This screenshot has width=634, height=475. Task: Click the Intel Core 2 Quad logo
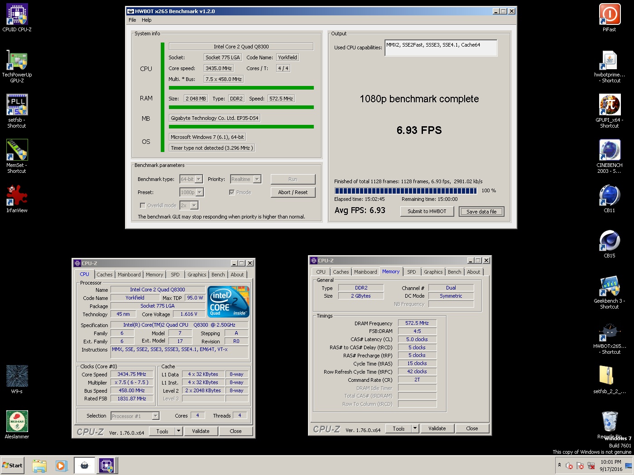coord(228,302)
